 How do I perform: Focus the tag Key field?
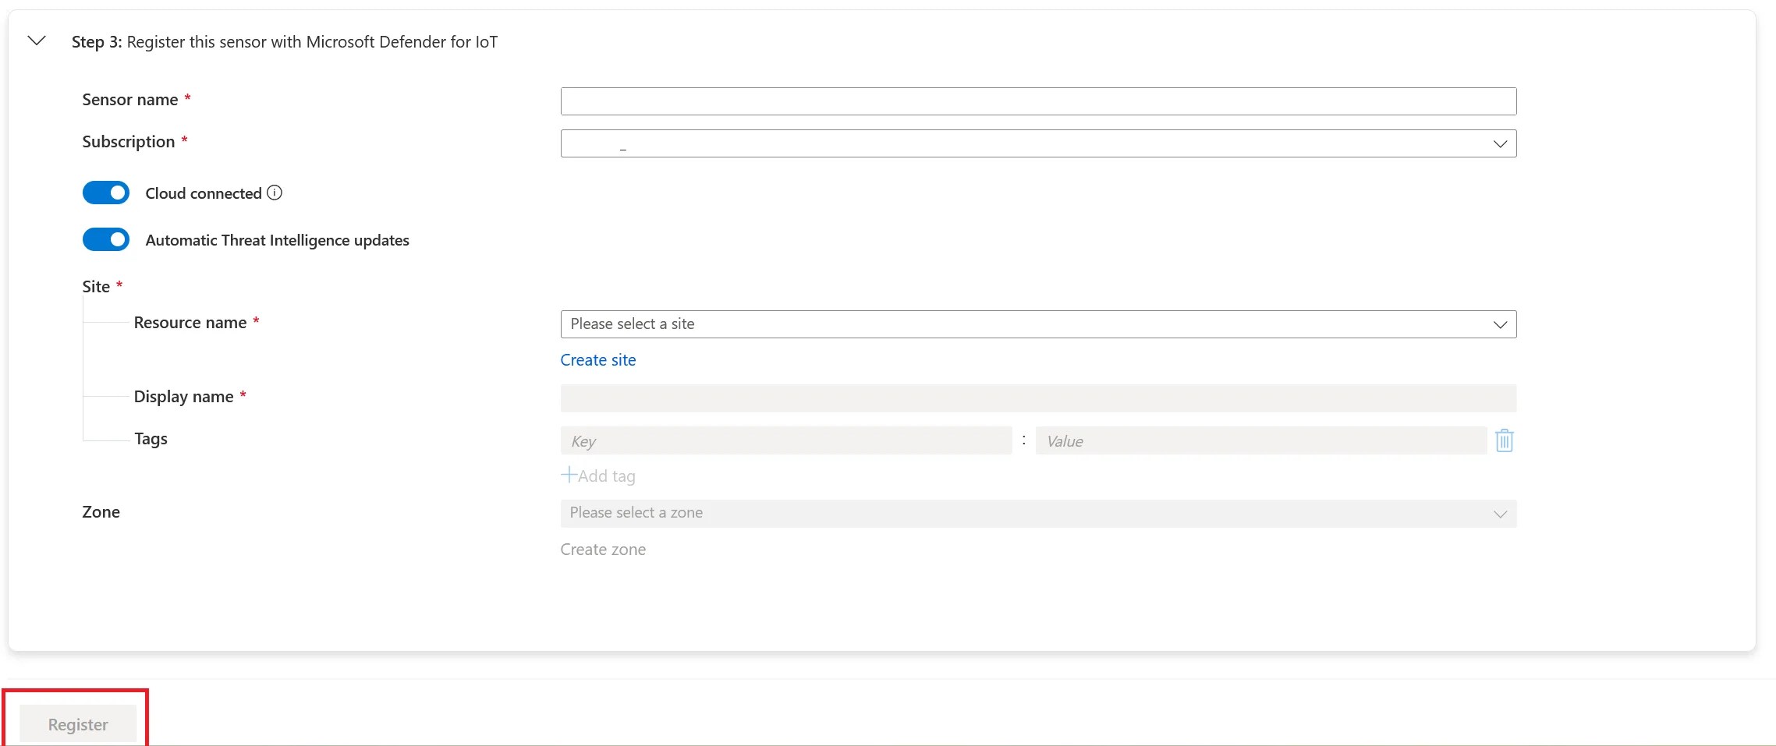point(786,440)
